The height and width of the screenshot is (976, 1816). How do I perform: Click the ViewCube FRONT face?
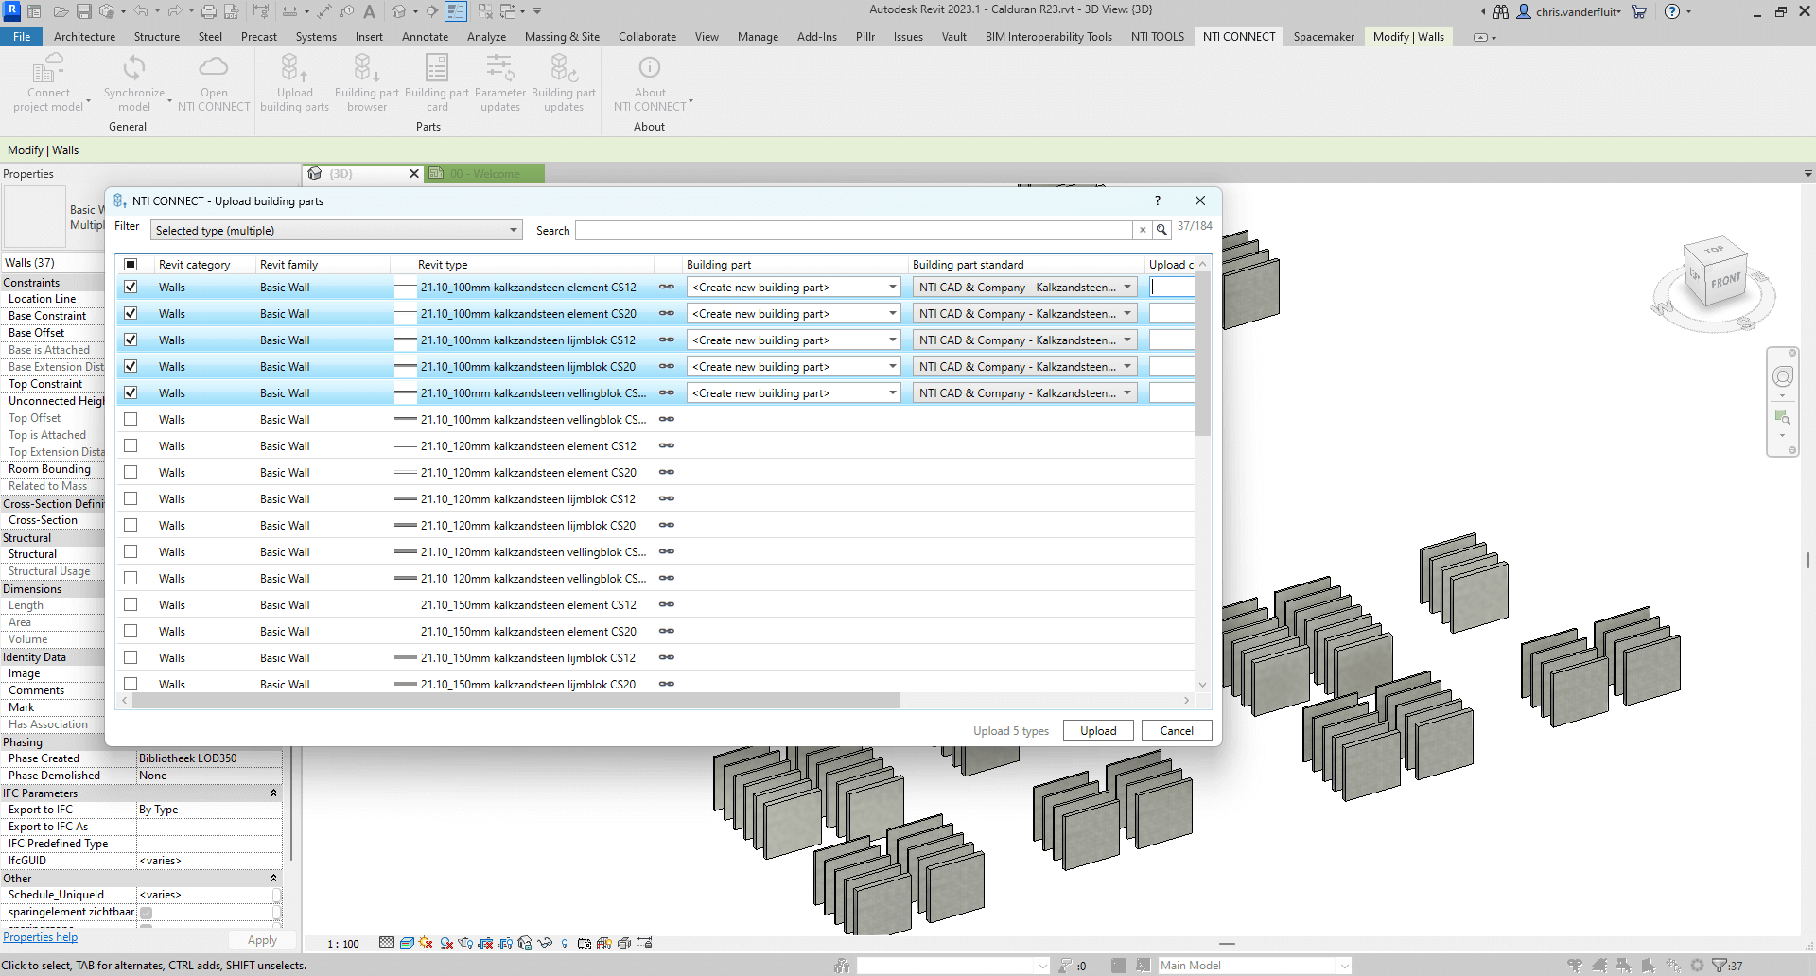click(1726, 281)
